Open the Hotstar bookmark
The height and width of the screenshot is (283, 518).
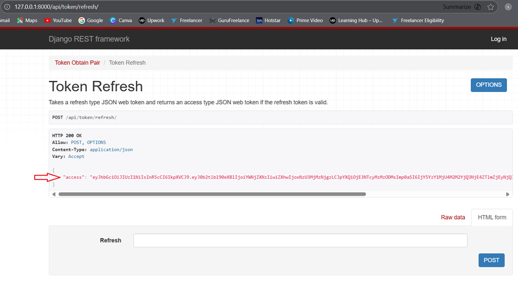pyautogui.click(x=268, y=20)
